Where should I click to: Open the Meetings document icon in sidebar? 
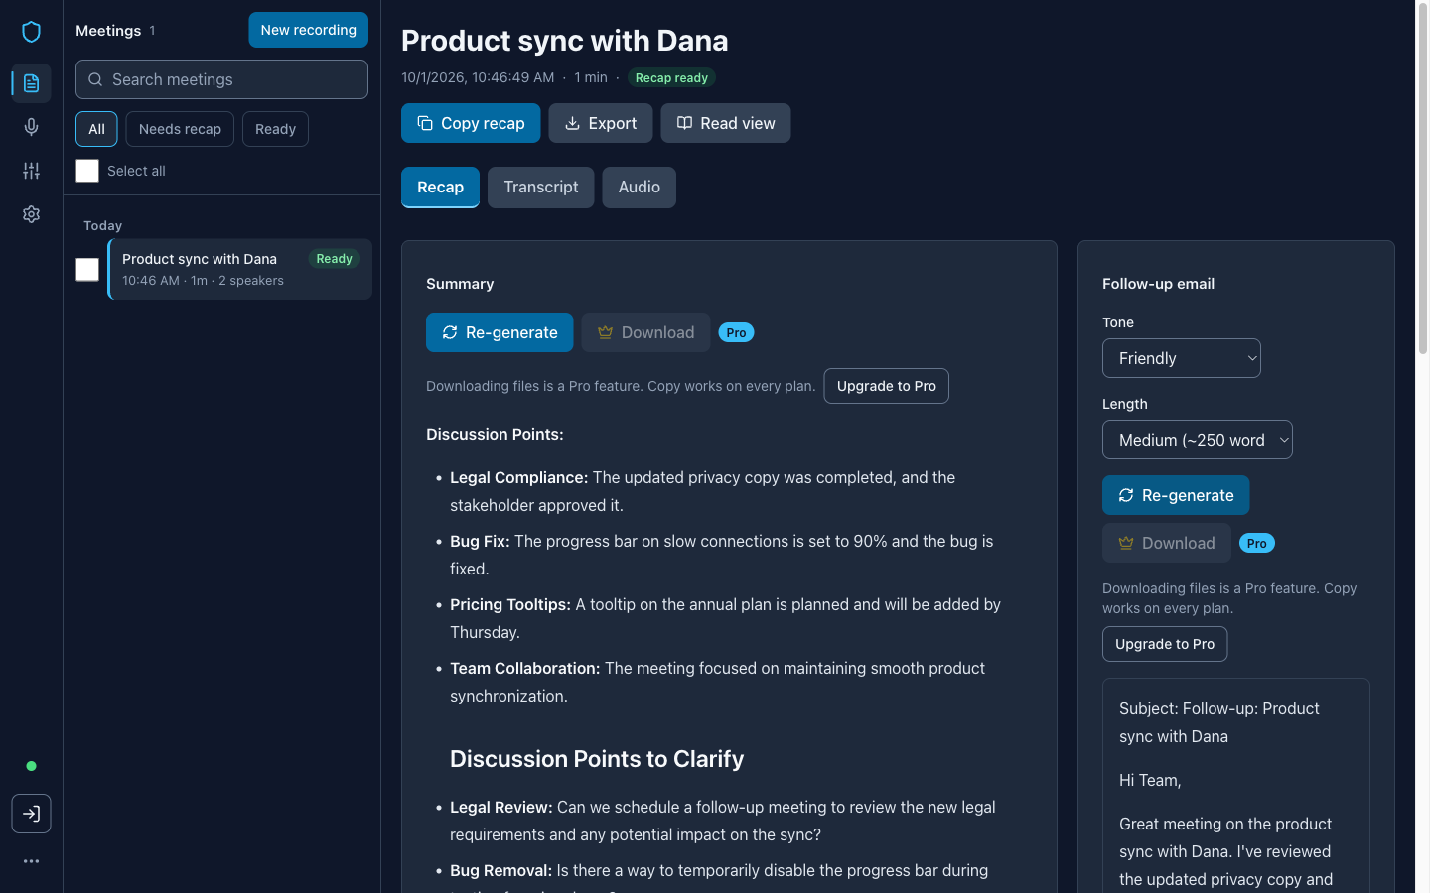tap(31, 83)
